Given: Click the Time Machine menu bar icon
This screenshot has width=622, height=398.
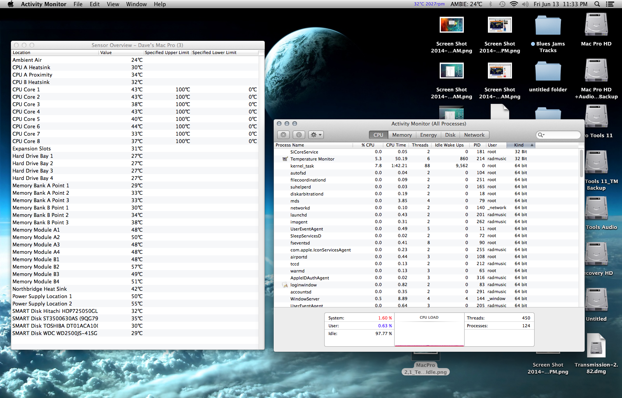Looking at the screenshot, I should 502,4.
